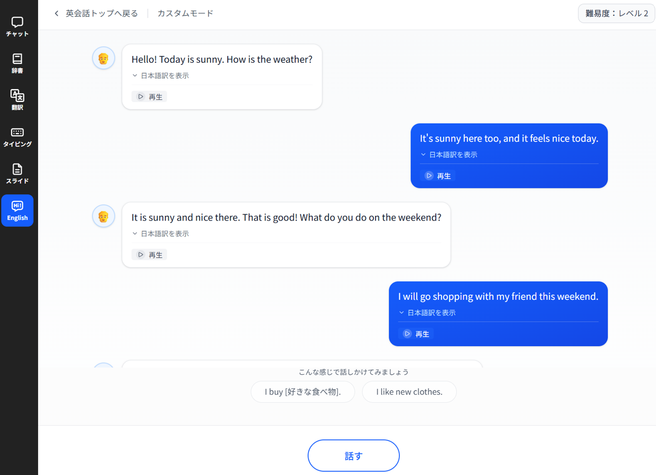The width and height of the screenshot is (656, 475).
Task: Play audio for "It's sunny here too" reply
Action: (438, 176)
